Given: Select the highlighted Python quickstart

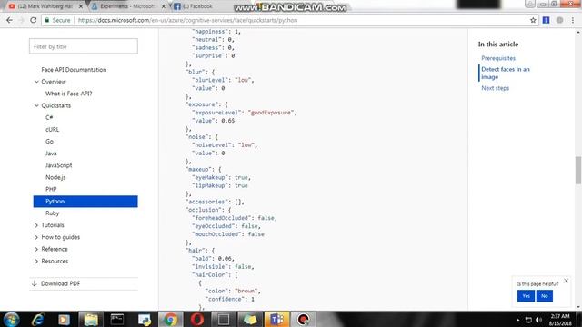Looking at the screenshot, I should click(x=85, y=202).
